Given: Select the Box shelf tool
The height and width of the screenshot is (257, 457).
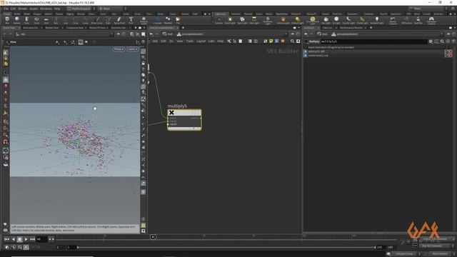Looking at the screenshot, I should (7, 20).
